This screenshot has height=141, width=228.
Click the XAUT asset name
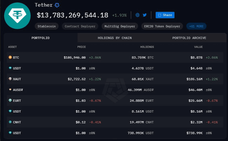click(17, 79)
